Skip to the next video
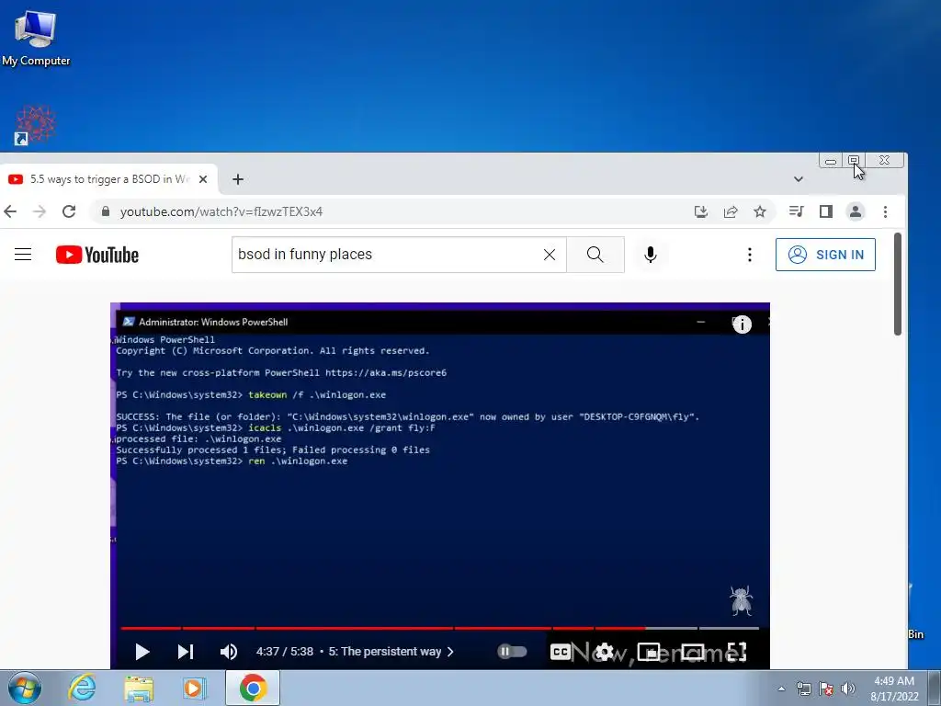Image resolution: width=941 pixels, height=706 pixels. [x=186, y=652]
